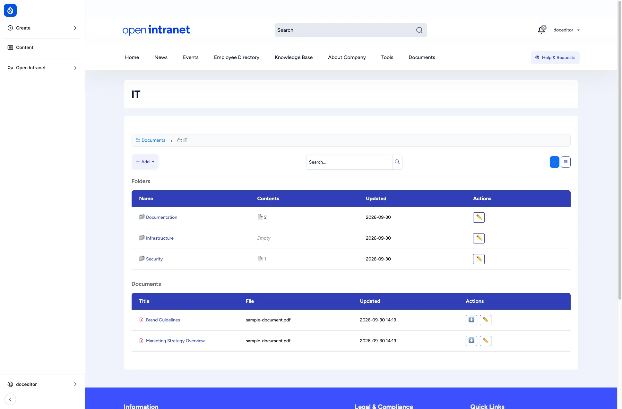Click the Drupal drop logo icon
Image resolution: width=622 pixels, height=409 pixels.
pos(10,10)
